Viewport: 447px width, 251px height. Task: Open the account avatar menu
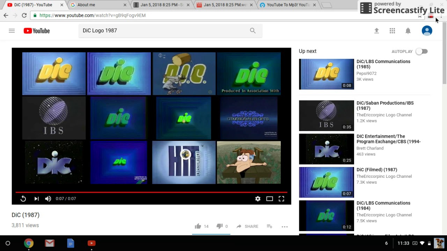pos(427,31)
